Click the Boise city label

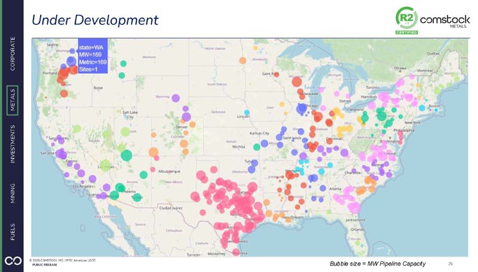[98, 88]
